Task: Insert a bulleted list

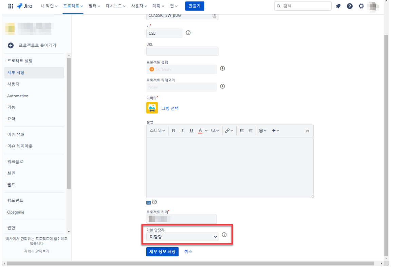Action: pyautogui.click(x=242, y=131)
